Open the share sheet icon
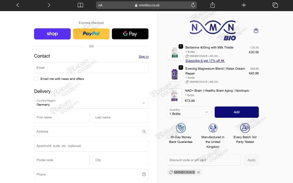Screen dimensions: 293x183 (x=212, y=5)
